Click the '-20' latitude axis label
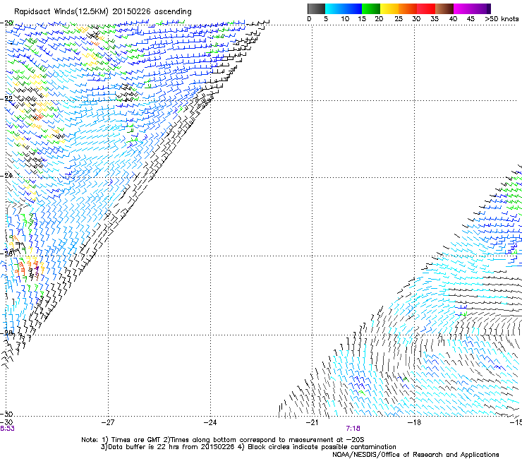The height and width of the screenshot is (459, 522). tap(6, 23)
